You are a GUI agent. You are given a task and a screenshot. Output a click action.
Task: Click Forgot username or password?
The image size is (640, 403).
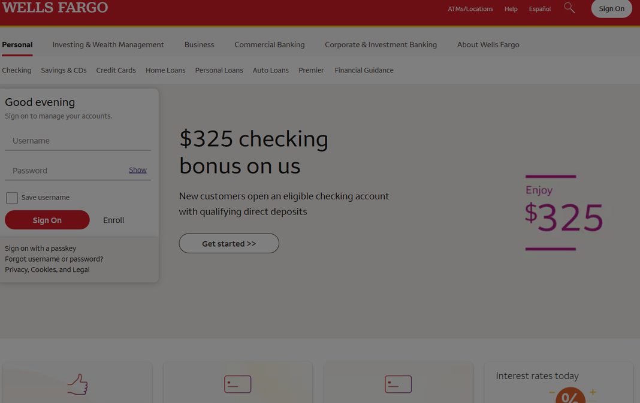coord(54,259)
